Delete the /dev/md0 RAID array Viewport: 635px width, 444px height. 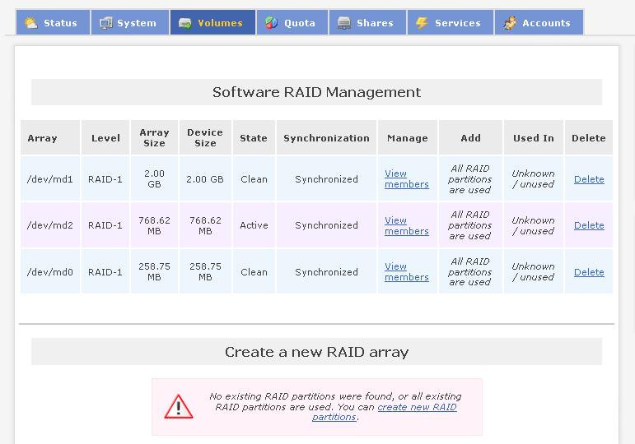(588, 272)
